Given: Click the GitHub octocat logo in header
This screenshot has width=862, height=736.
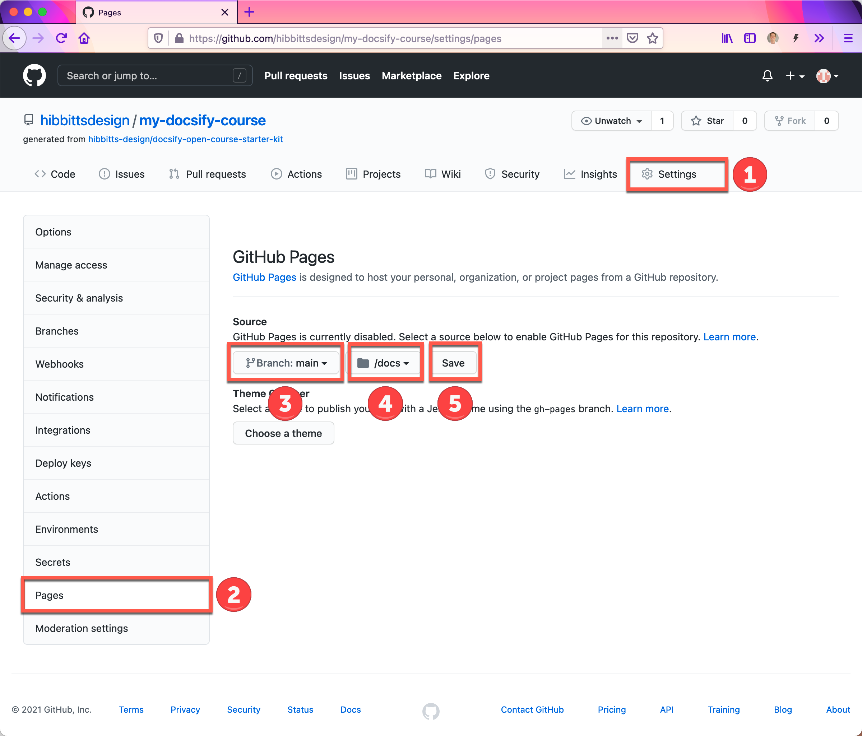Looking at the screenshot, I should tap(34, 76).
